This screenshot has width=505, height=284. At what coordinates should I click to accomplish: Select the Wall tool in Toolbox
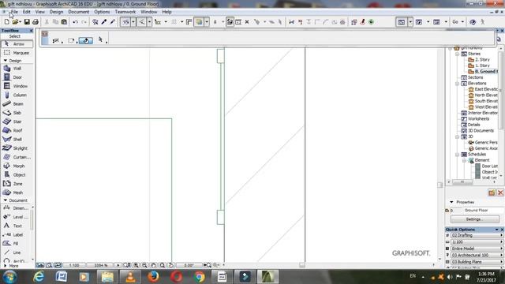coord(17,69)
